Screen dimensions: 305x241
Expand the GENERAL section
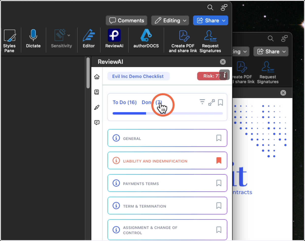[x=167, y=138]
